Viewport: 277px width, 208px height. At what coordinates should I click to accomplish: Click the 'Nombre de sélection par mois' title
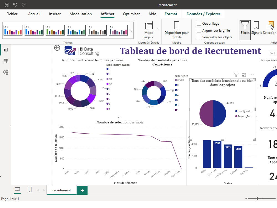120,122
